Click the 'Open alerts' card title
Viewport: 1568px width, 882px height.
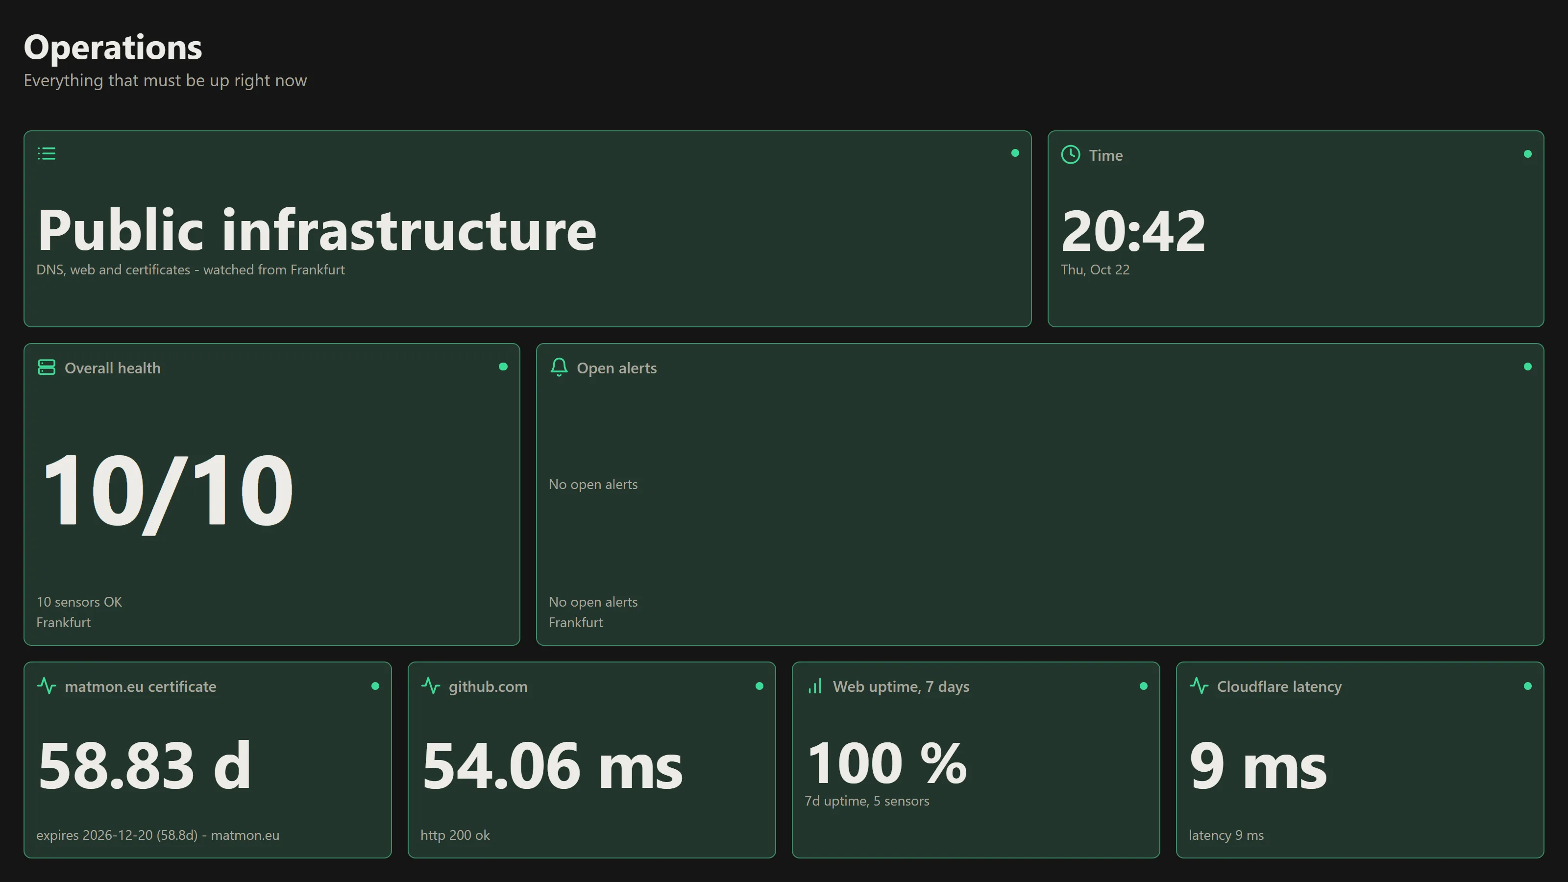616,368
